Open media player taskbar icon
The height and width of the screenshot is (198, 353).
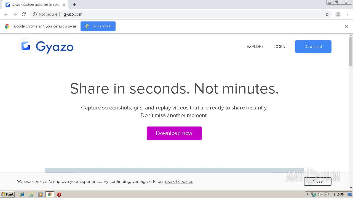pyautogui.click(x=41, y=194)
